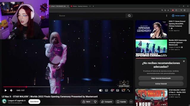Like the video (108 K thumbs up)

(86, 102)
